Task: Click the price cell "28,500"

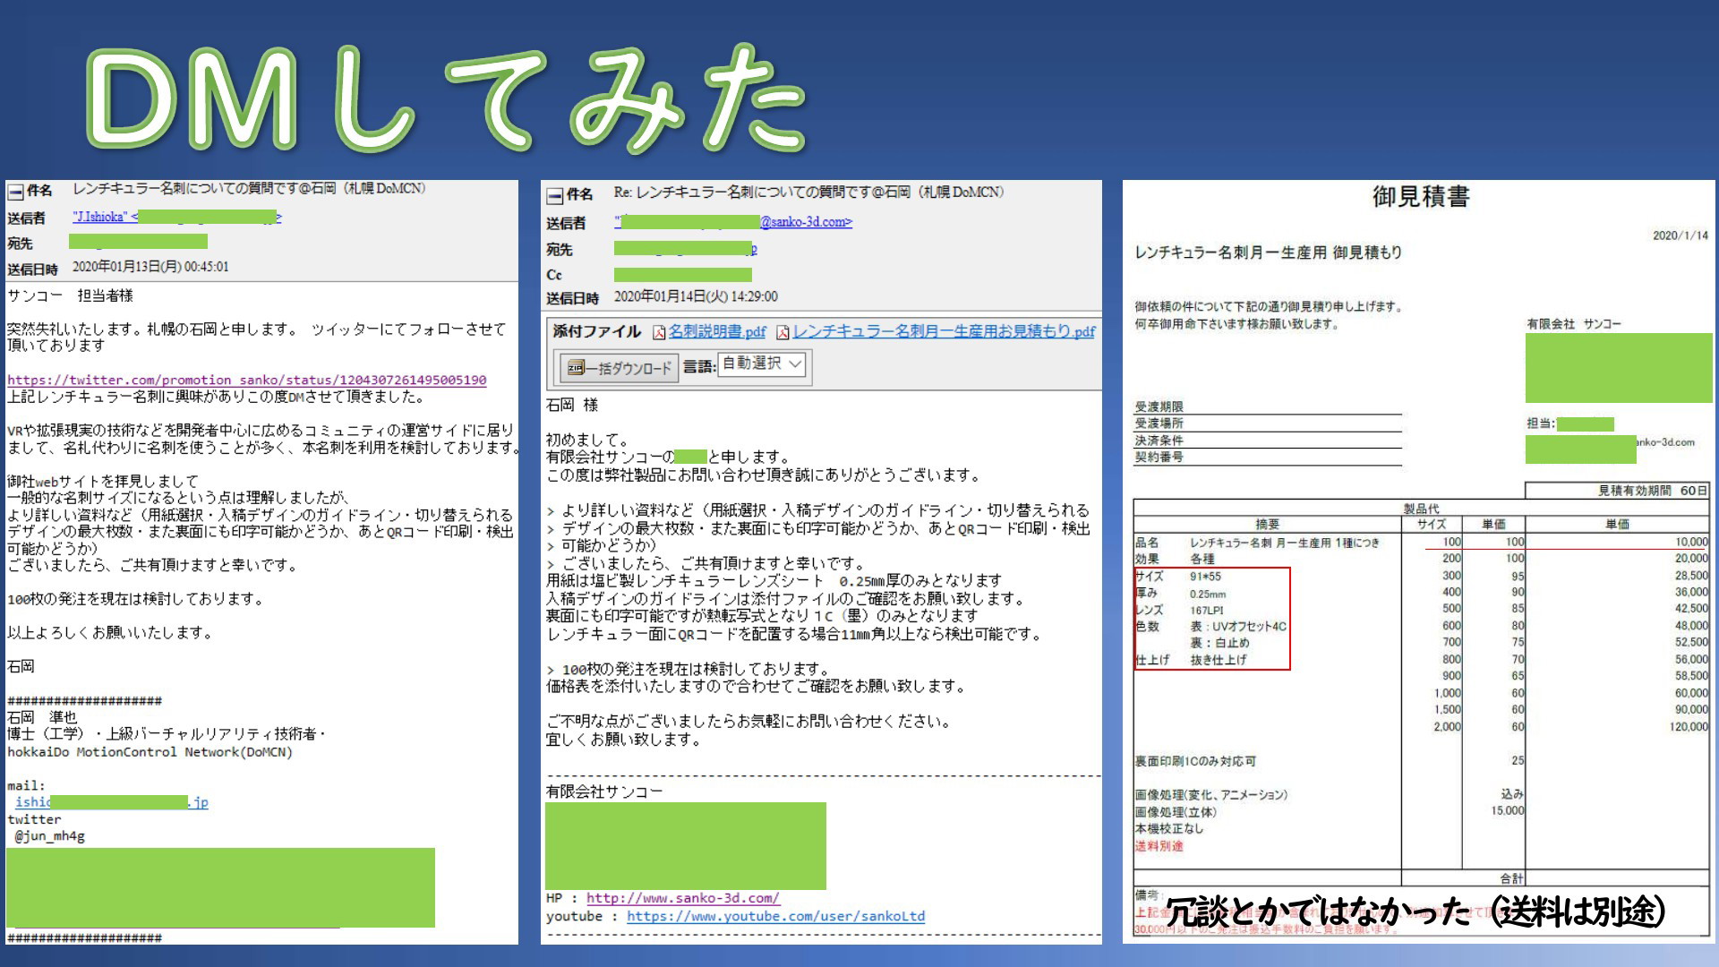Action: coord(1691,576)
